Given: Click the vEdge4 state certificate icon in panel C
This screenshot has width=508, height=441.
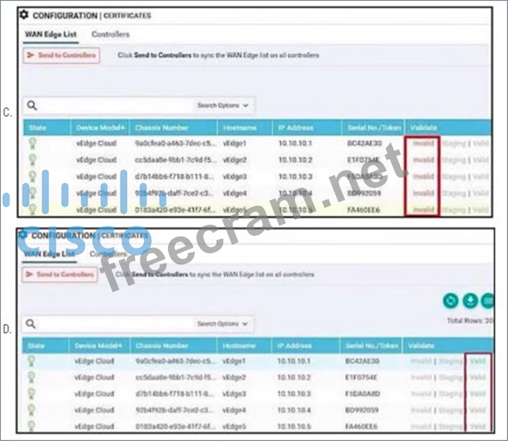Looking at the screenshot, I should tap(32, 192).
